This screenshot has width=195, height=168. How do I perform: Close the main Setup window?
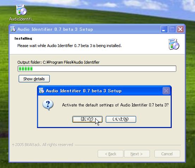coord(180,29)
